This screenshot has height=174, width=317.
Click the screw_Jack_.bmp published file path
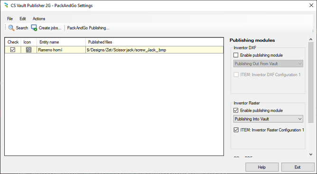(126, 50)
